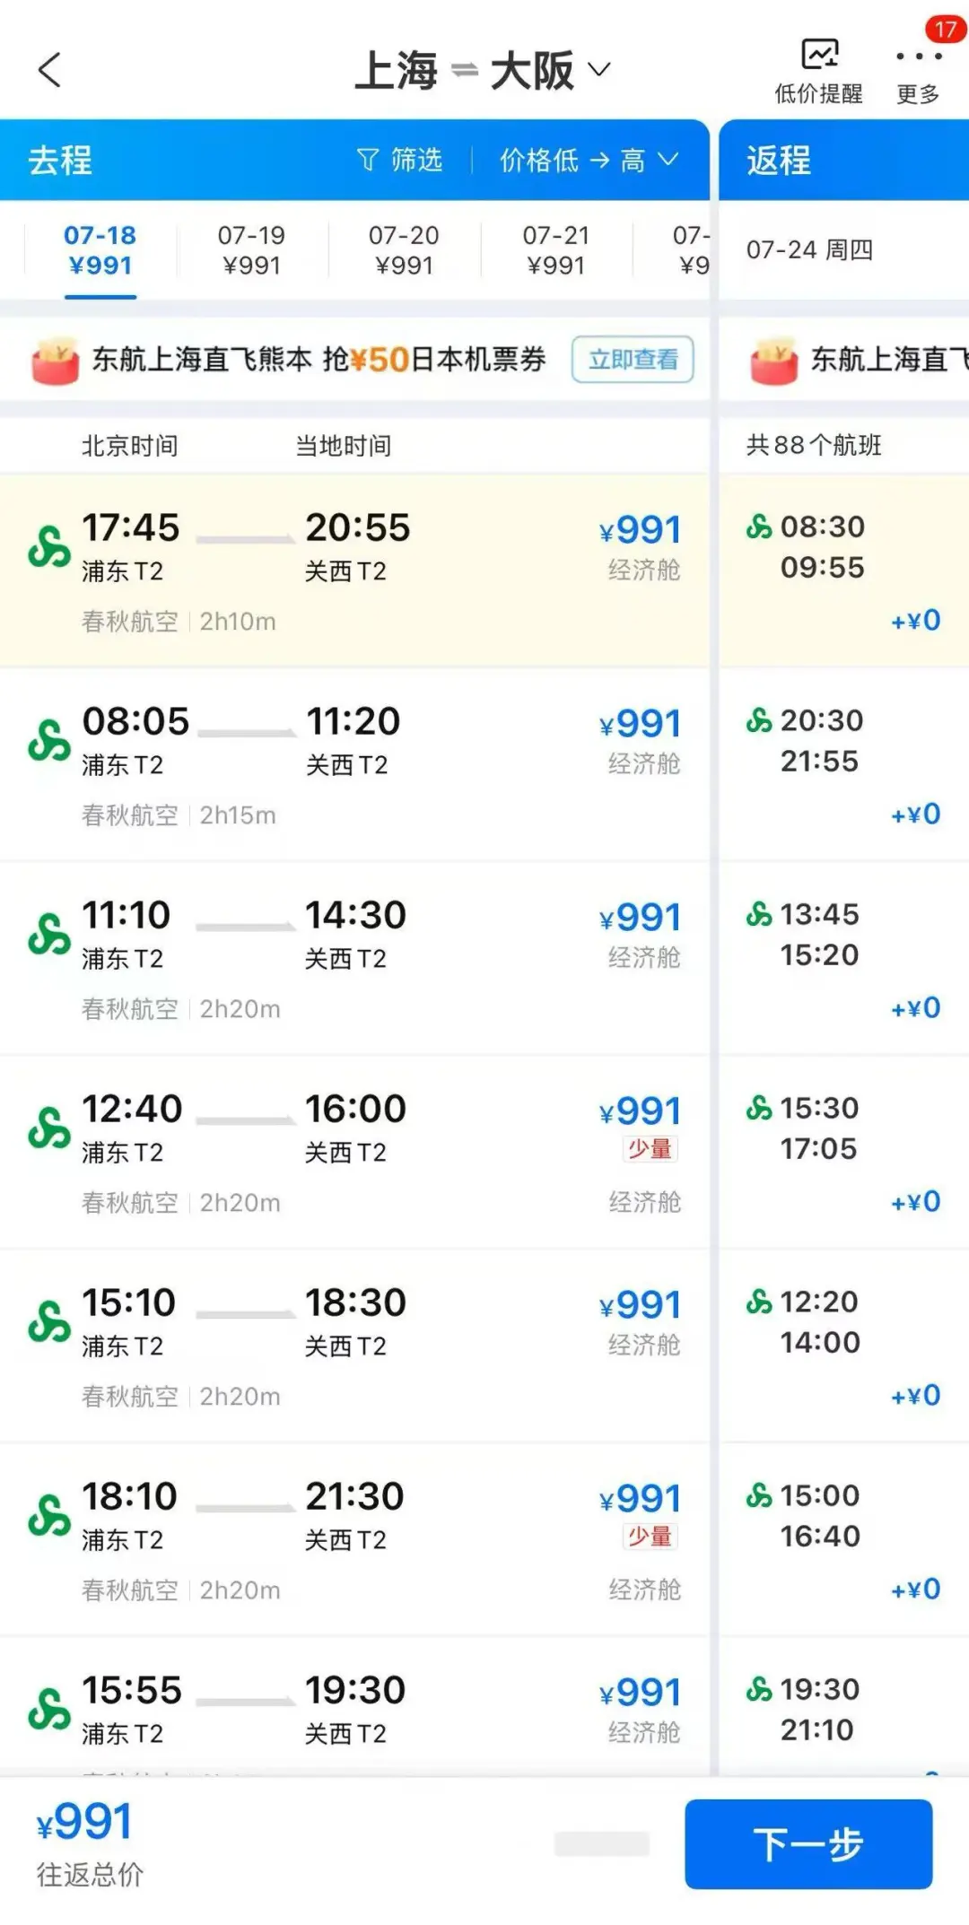Image resolution: width=969 pixels, height=1925 pixels.
Task: Open the More menu with three dots
Action: pyautogui.click(x=919, y=57)
